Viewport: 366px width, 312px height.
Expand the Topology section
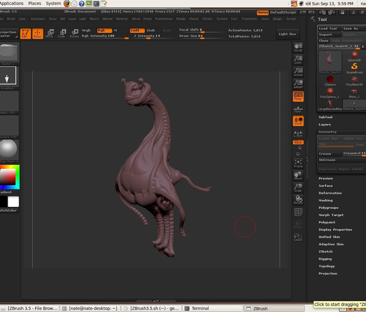coord(327,266)
